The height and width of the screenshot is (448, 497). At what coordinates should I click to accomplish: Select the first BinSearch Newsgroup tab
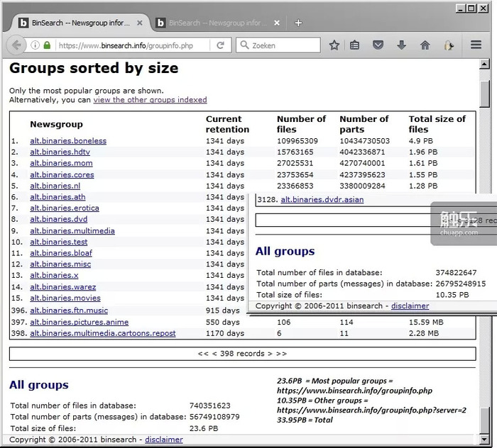click(x=81, y=23)
